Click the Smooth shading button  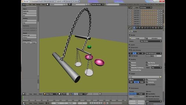[x=29, y=21]
